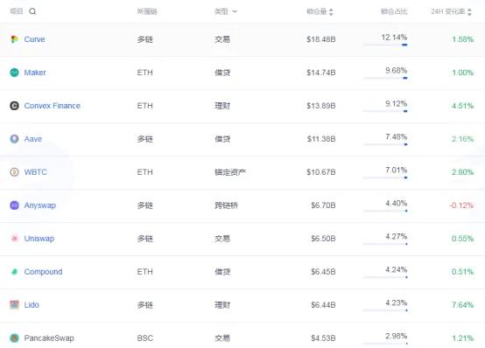Expand the 类型 filter dropdown
The width and height of the screenshot is (485, 348).
[x=235, y=11]
